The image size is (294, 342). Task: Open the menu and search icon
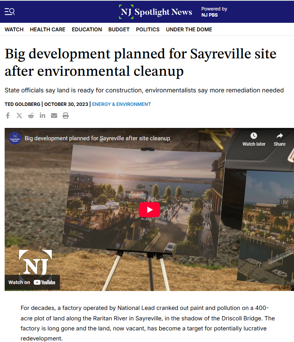point(10,12)
